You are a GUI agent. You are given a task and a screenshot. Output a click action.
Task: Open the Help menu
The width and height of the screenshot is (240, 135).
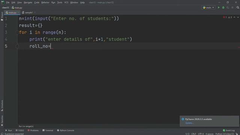pyautogui.click(x=82, y=3)
